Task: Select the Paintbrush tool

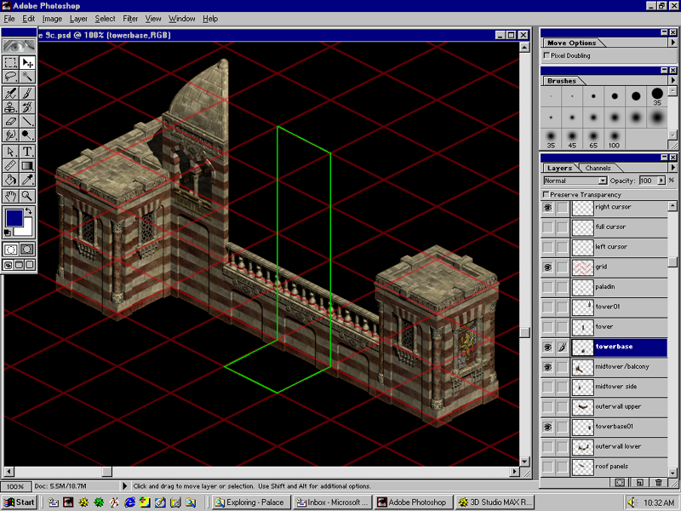Action: coord(27,93)
